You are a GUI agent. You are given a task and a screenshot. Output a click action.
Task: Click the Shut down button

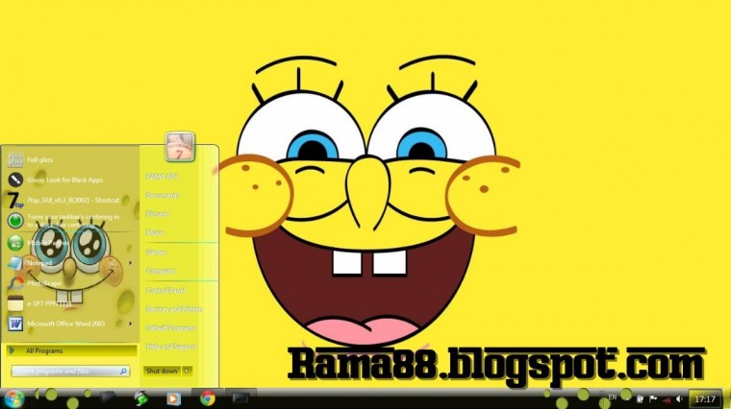pos(162,371)
